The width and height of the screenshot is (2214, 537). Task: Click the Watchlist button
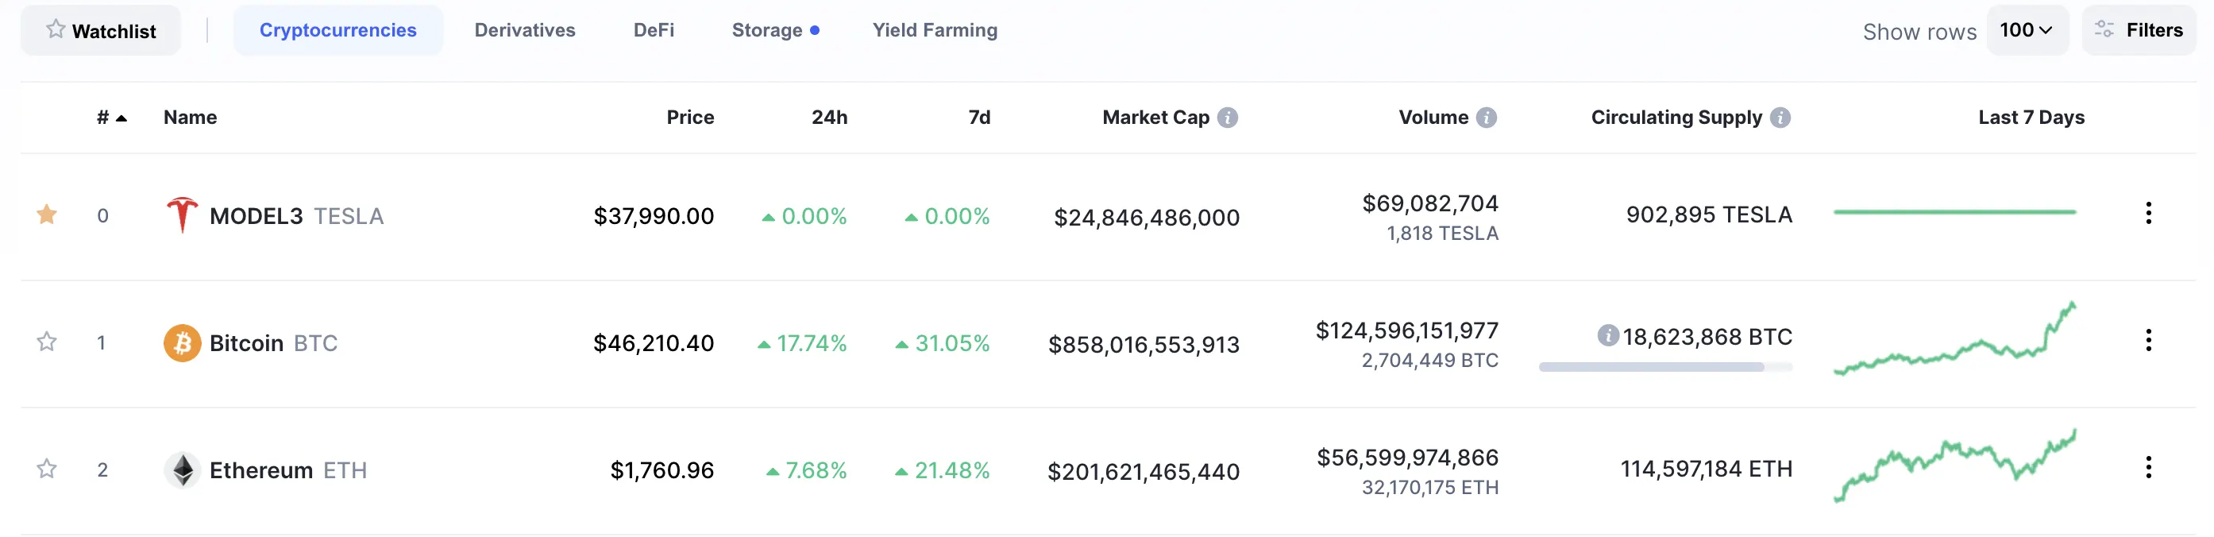[x=101, y=30]
